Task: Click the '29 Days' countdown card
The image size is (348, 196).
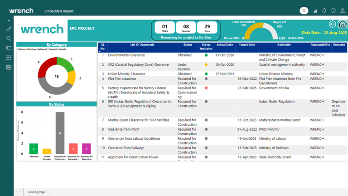Action: tap(207, 27)
